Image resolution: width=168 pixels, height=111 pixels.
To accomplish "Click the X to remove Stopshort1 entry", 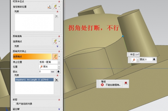I will point(57,80).
